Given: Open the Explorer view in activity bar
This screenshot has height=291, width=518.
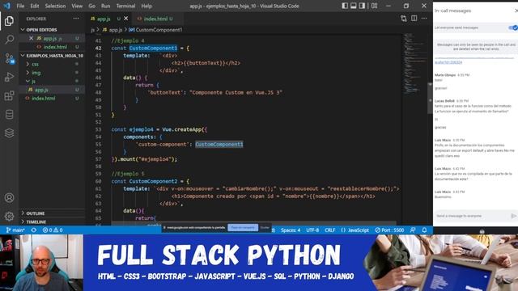Looking at the screenshot, I should point(9,21).
